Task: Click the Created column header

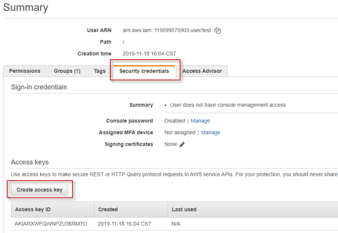Action: tap(108, 210)
